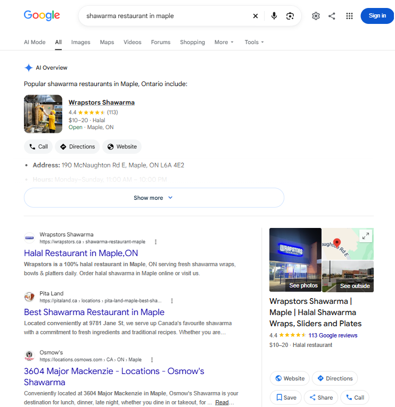Switch to the Forums tab

161,42
